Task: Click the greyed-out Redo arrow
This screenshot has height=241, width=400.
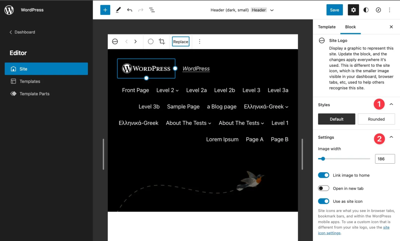Action: (x=141, y=10)
